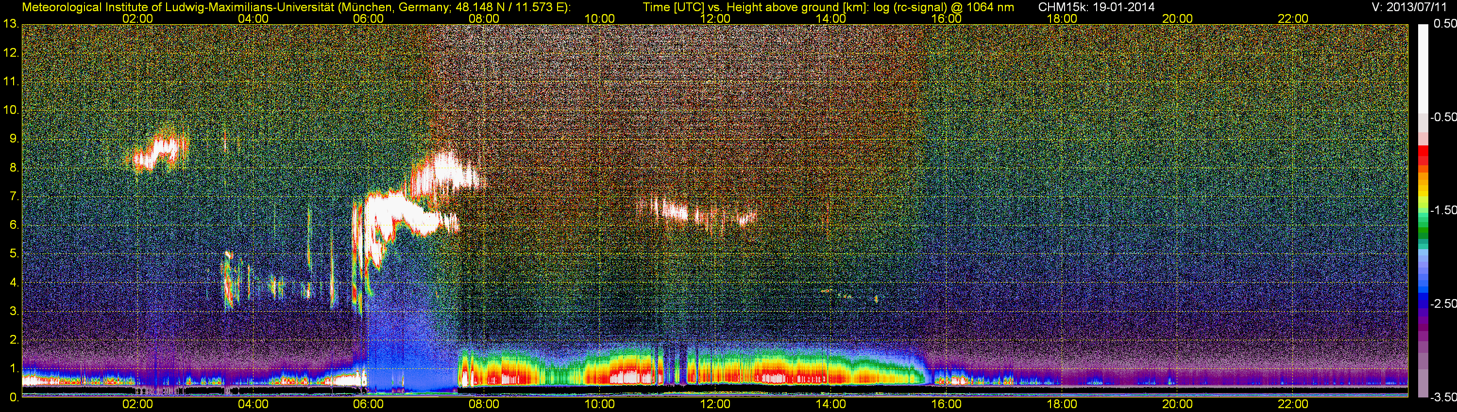Click the 04:00 label on bottom time axis
Viewport: 1457px width, 412px height.
pyautogui.click(x=253, y=404)
